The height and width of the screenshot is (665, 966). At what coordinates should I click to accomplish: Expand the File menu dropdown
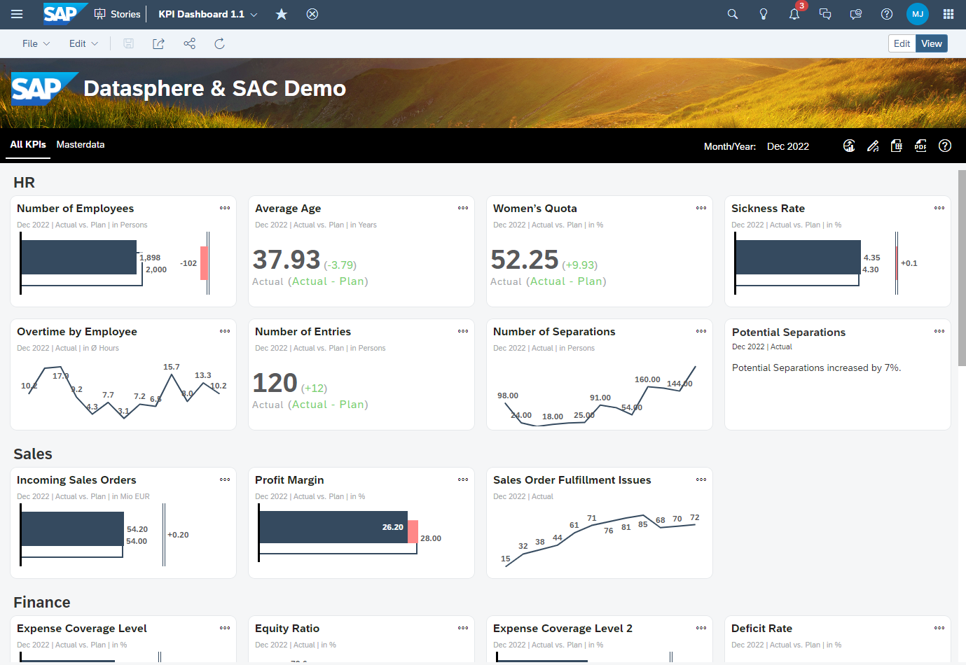[36, 43]
